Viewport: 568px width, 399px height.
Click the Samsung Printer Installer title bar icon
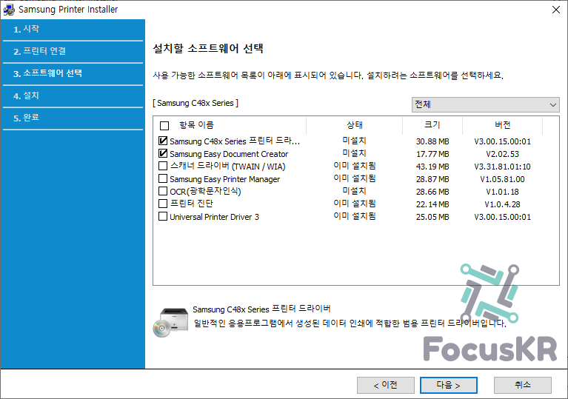click(9, 10)
